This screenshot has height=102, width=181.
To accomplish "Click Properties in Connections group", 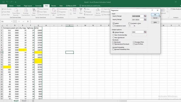I will pos(61,12).
